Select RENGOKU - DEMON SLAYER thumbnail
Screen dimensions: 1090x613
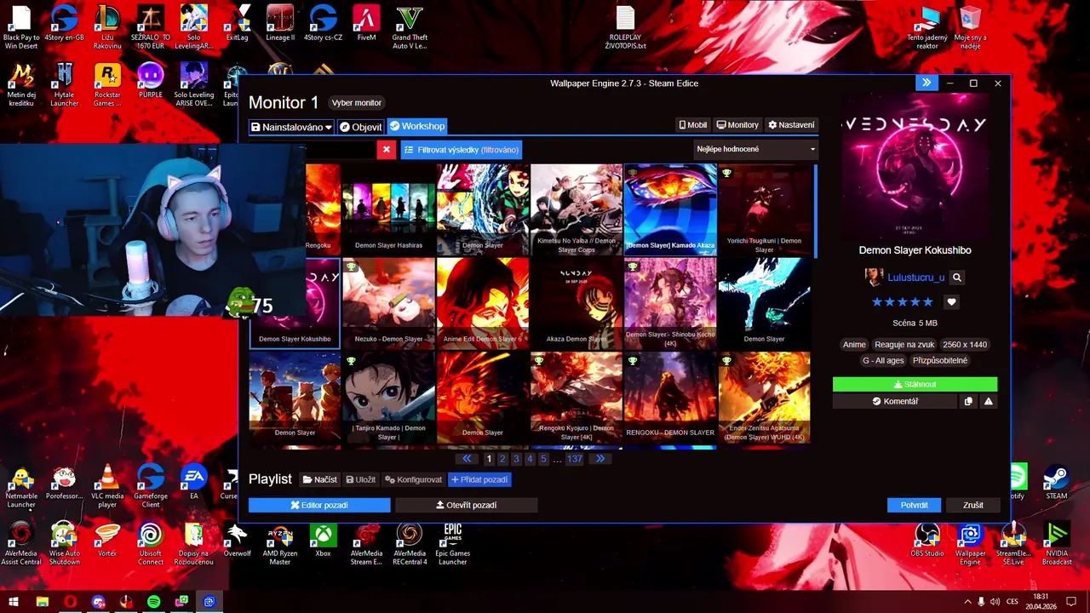[x=670, y=398]
